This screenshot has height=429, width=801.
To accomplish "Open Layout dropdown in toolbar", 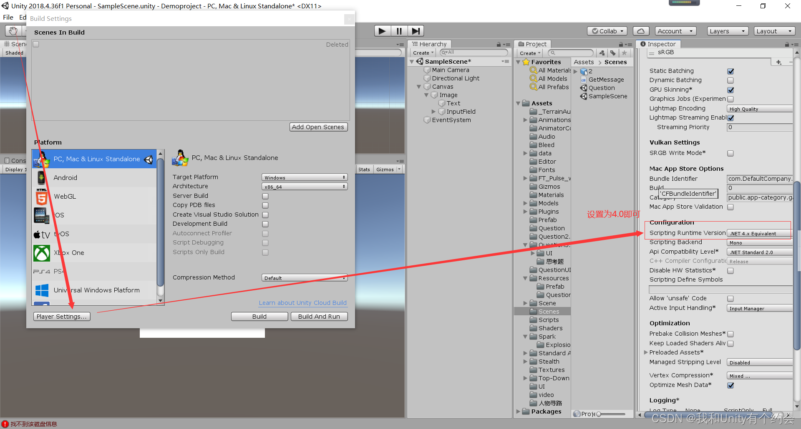I will pos(774,31).
